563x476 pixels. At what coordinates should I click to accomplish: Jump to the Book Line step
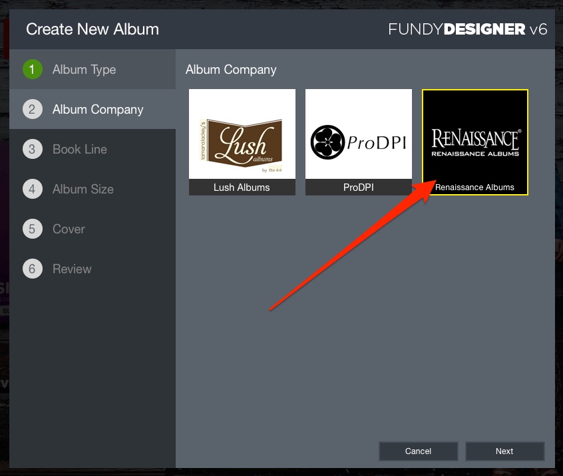coord(93,149)
